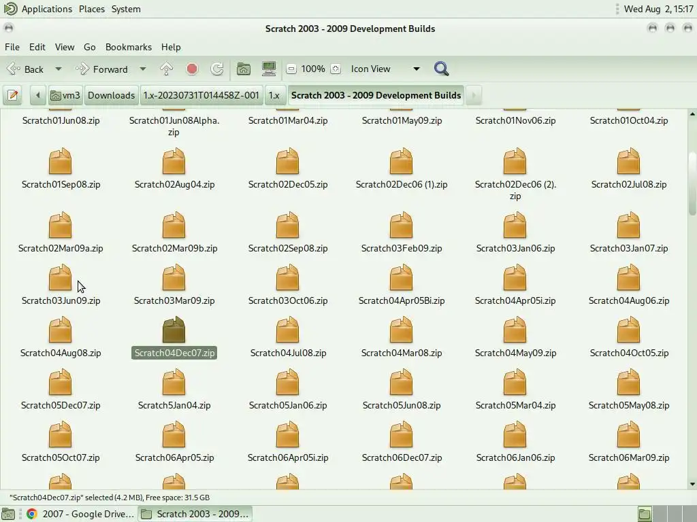Click the 100% zoom level label

[x=313, y=69]
